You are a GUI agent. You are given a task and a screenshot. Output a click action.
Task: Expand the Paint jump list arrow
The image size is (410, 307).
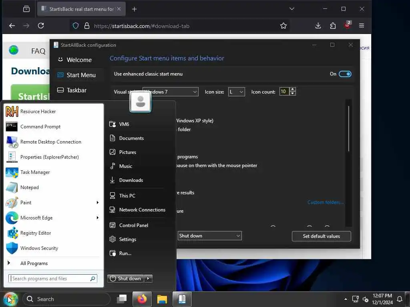click(98, 203)
